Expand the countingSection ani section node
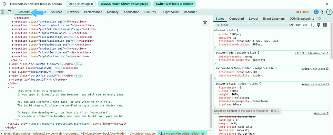Image resolution: width=333 pixels, height=135 pixels. point(13,25)
